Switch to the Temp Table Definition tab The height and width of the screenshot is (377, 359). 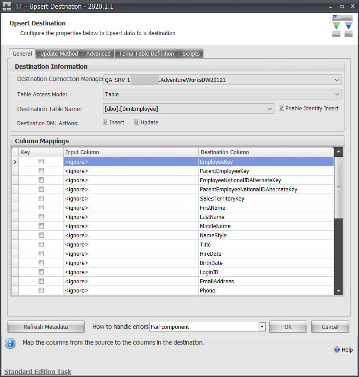(x=146, y=53)
